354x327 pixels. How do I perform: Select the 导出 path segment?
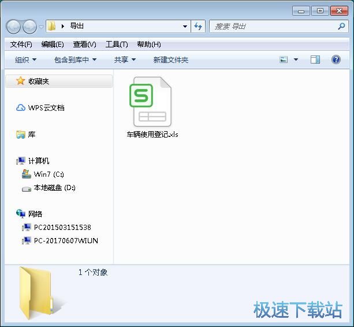[x=77, y=26]
